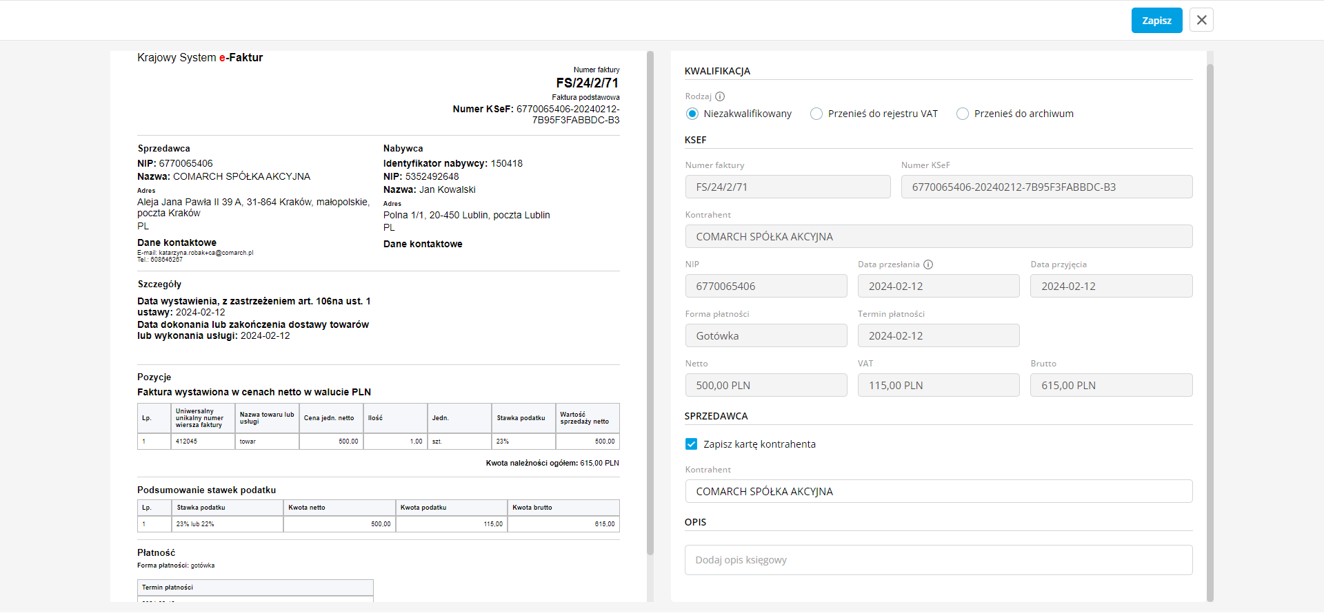Click the Dodaj opis księgowy field
1324x613 pixels.
click(938, 560)
